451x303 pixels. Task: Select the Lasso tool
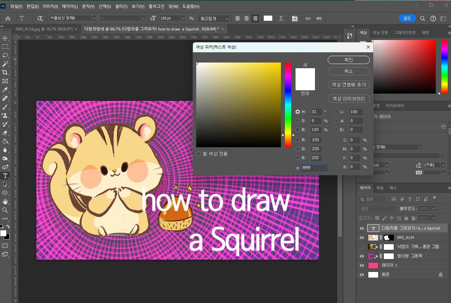(x=5, y=55)
